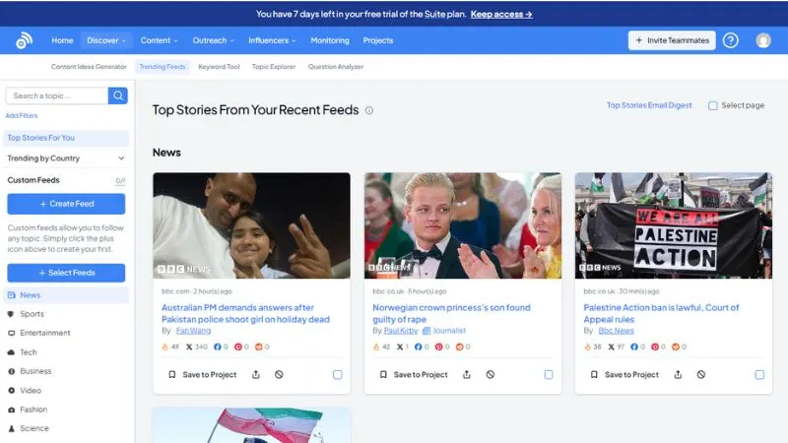Tick checkbox on Norwegian crown princess story card

click(x=549, y=375)
